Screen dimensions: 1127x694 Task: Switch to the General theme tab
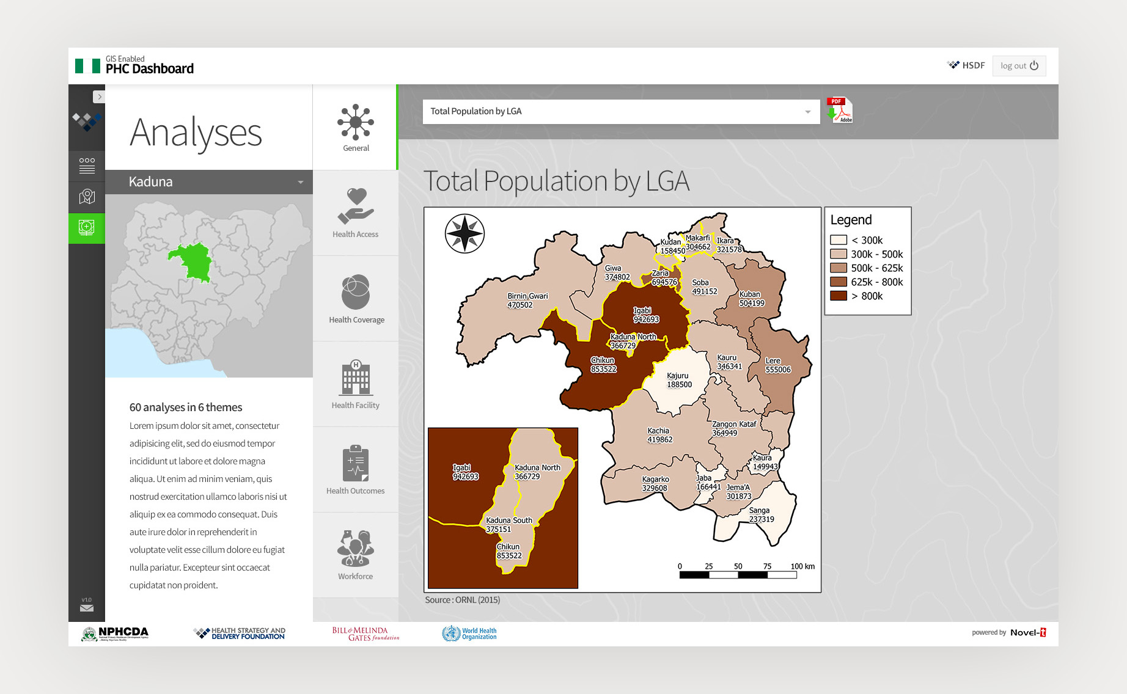(x=356, y=128)
